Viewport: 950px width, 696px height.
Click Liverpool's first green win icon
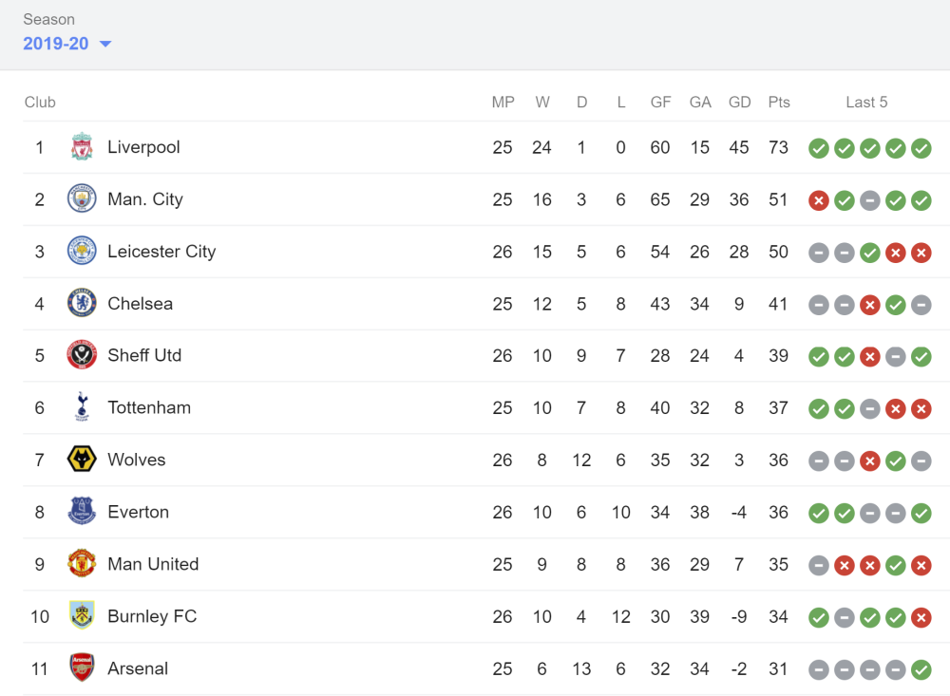point(819,148)
